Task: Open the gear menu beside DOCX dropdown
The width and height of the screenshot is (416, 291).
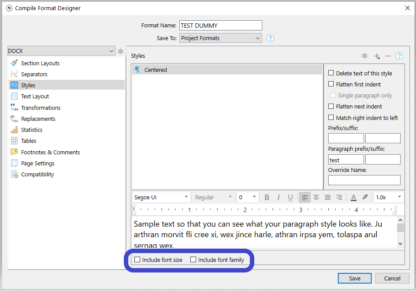Action: click(120, 51)
